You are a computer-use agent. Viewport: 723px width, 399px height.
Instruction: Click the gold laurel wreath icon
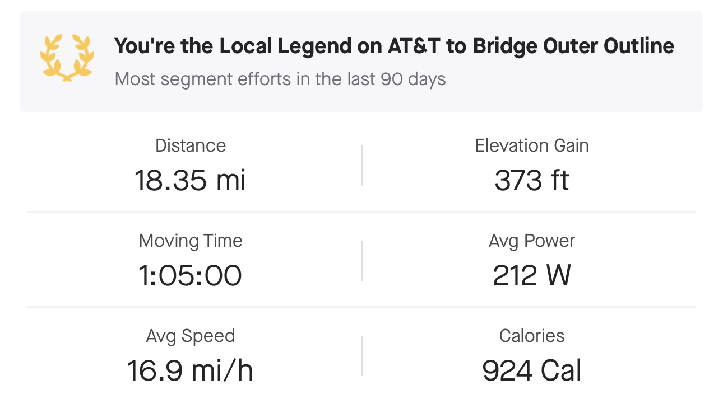tap(66, 58)
